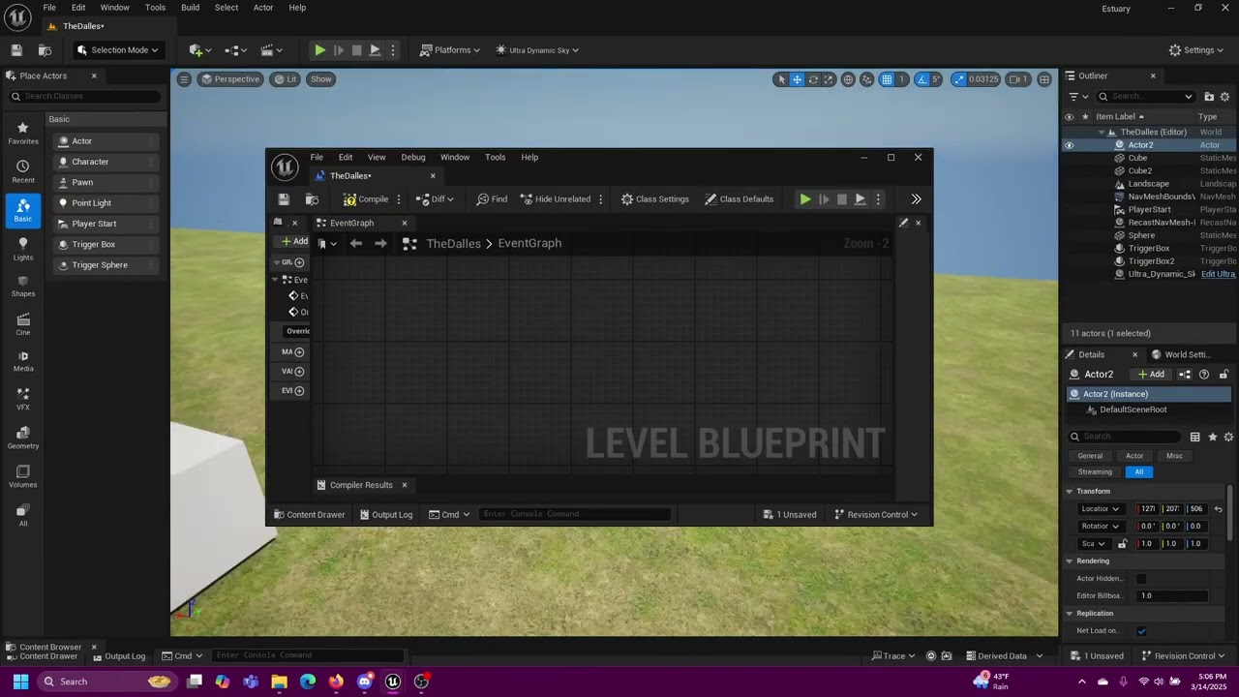Select the Lights category icon
The width and height of the screenshot is (1239, 697).
tap(23, 250)
